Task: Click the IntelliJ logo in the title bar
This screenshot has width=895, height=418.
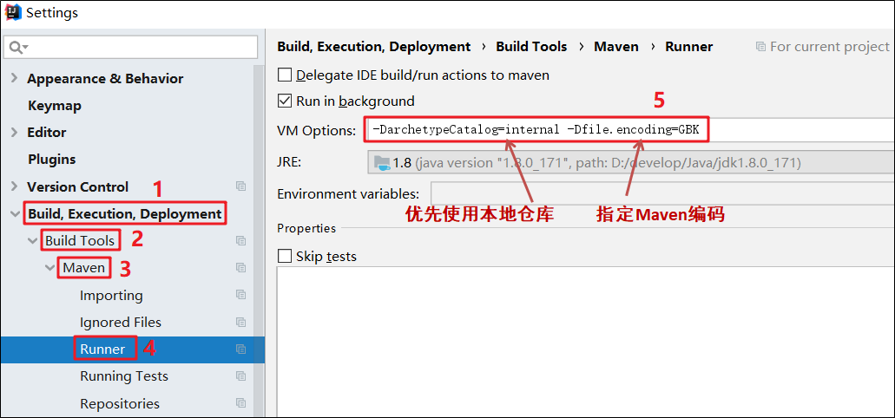Action: coord(12,13)
